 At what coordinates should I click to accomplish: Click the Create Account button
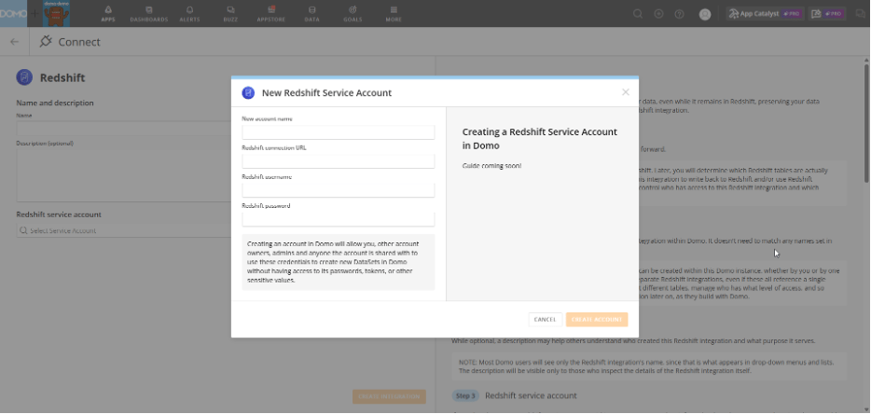pyautogui.click(x=597, y=320)
